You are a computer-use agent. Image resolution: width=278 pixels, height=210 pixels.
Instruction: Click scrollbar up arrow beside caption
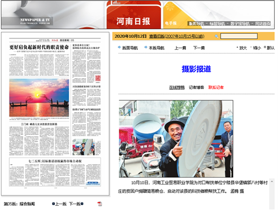click(x=272, y=181)
